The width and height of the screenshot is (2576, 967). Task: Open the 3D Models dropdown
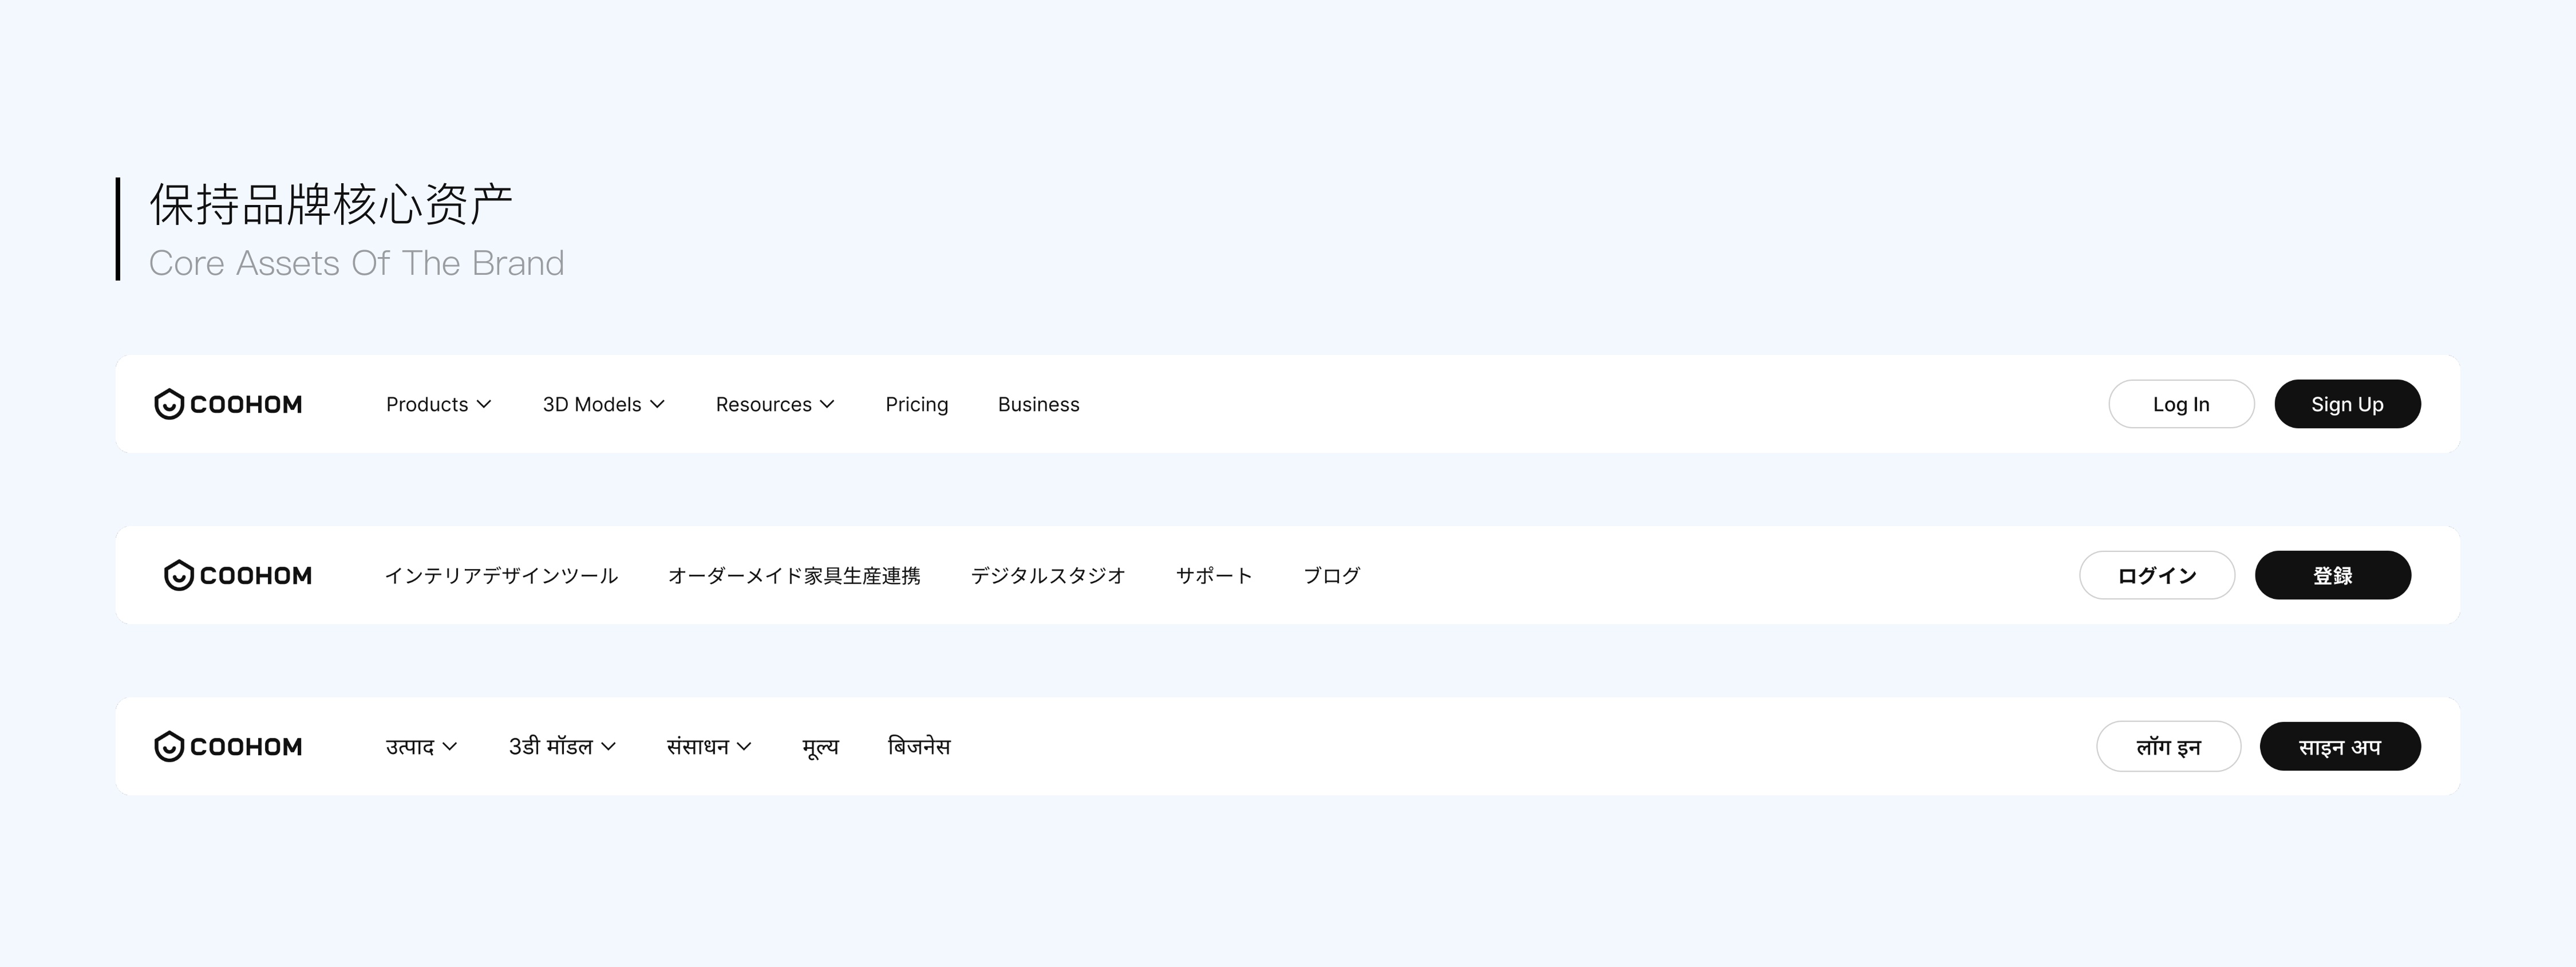603,404
